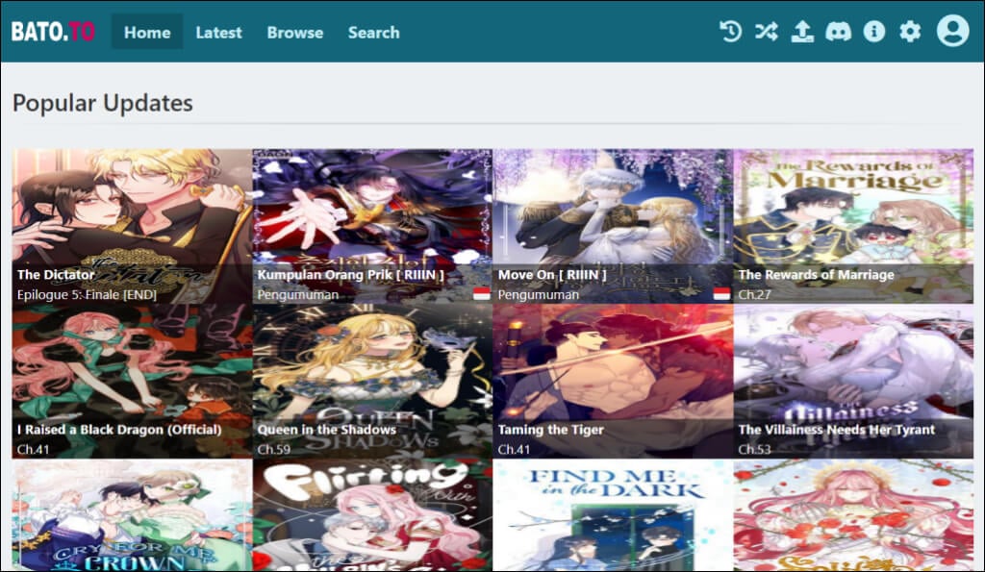
Task: Open Ch.53 of The Villainess Needs Her Tyrant
Action: pyautogui.click(x=754, y=450)
